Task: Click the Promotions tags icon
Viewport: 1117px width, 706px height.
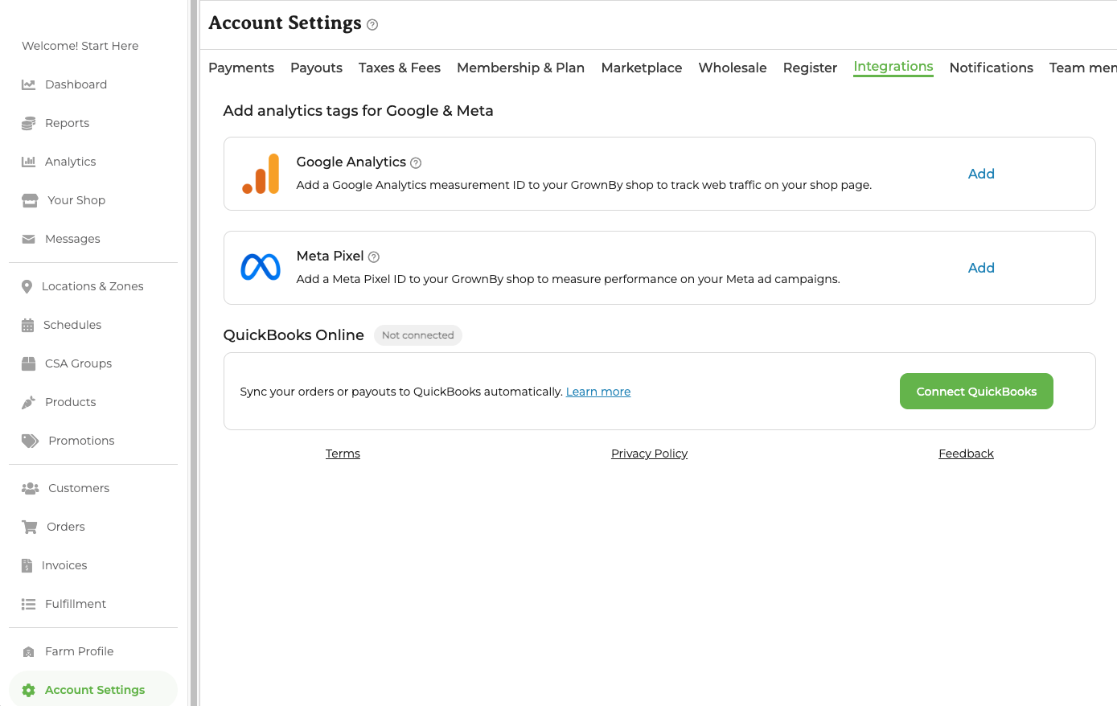Action: pyautogui.click(x=30, y=441)
